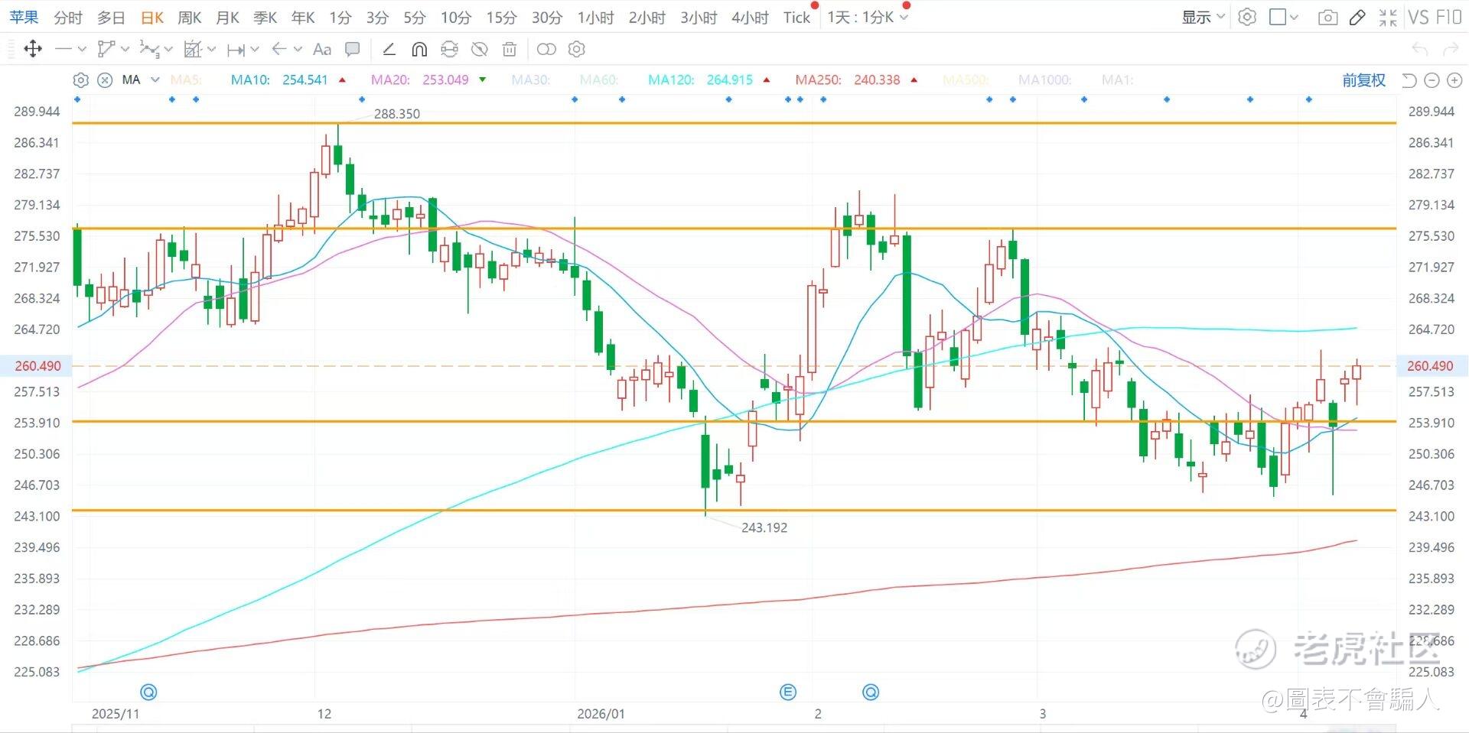Screen dimensions: 1469x733
Task: Expand range measure tool options arrow
Action: (x=255, y=50)
